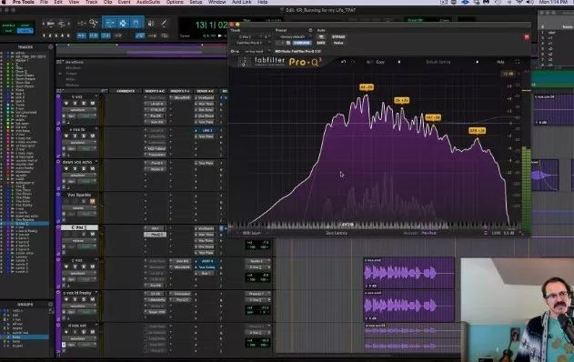Image resolution: width=574 pixels, height=362 pixels.
Task: Click MIDI Learn in Pro-Q 3
Action: click(252, 233)
